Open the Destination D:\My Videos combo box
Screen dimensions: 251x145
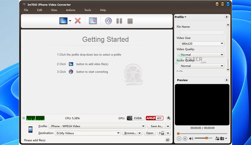point(88,133)
